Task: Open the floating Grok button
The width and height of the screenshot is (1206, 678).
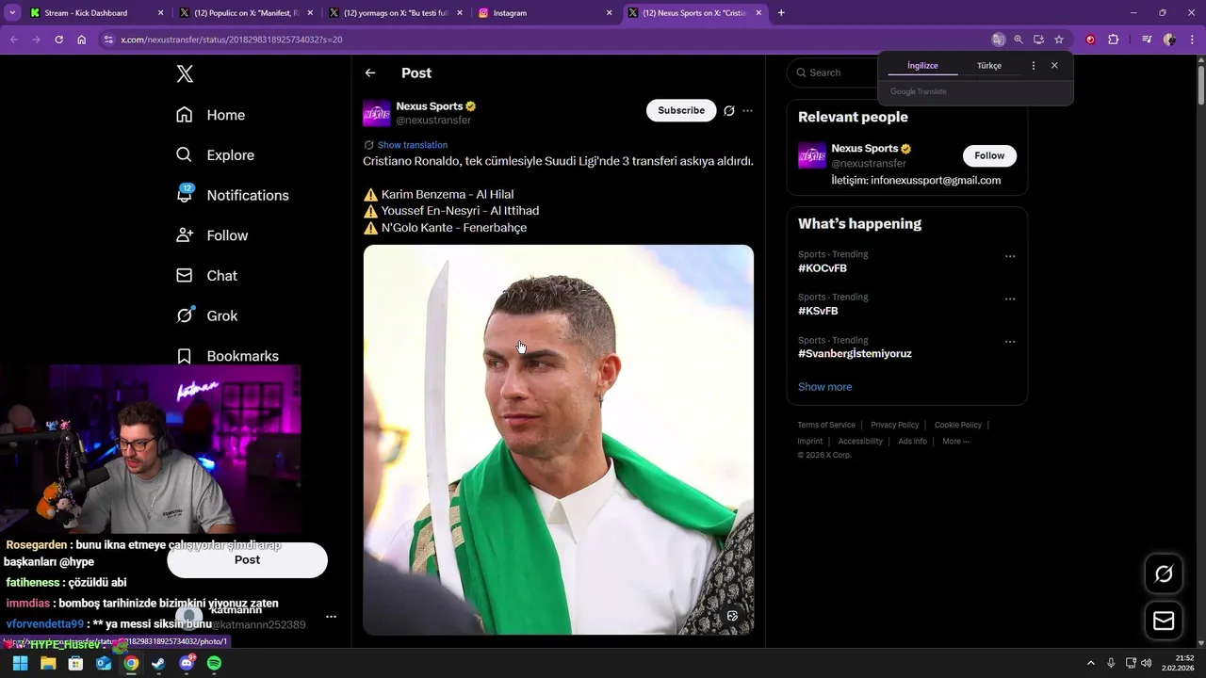Action: 1164,573
